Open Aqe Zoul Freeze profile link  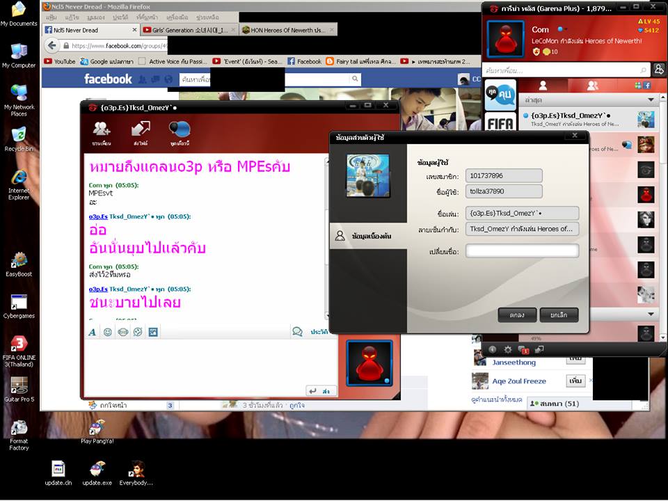coord(519,381)
